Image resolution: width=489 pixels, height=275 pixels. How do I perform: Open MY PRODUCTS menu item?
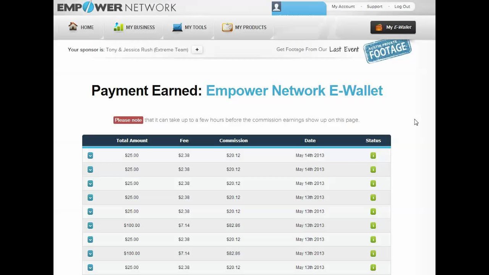click(x=251, y=27)
